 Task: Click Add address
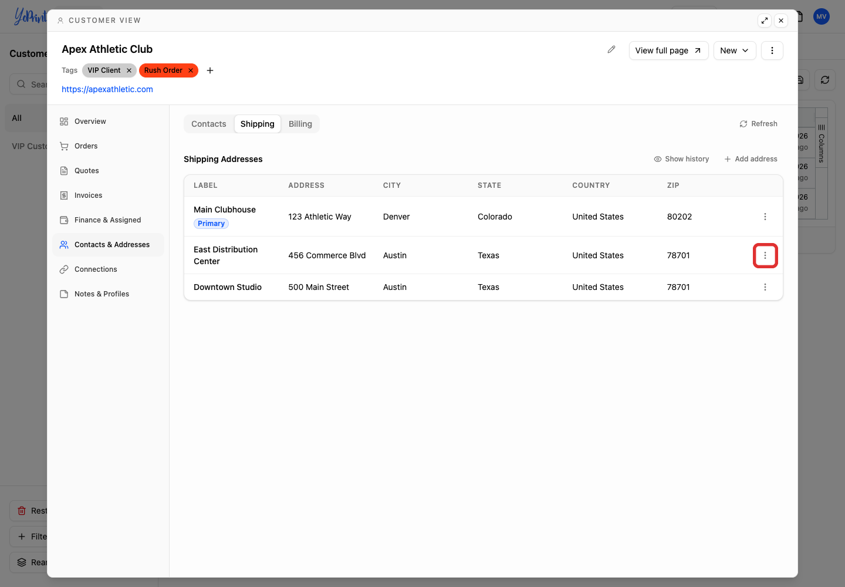coord(751,159)
